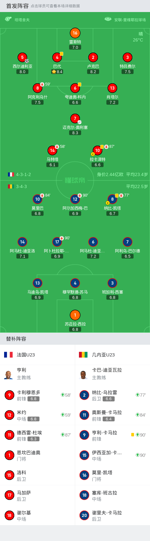Click the 4-3-1-2 formation label
The image size is (150, 541).
23,174
